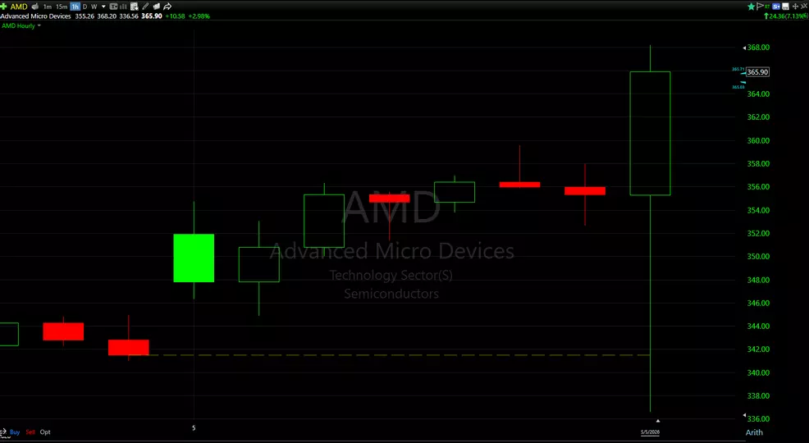The height and width of the screenshot is (443, 809).
Task: Click the 360.00 price axis label
Action: 758,141
